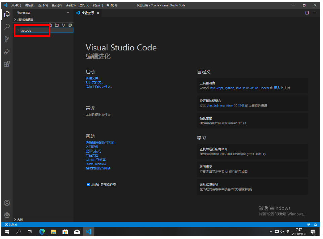Screen dimensions: 323x239
Task: Click the 新建文件 link
Action: click(92, 78)
